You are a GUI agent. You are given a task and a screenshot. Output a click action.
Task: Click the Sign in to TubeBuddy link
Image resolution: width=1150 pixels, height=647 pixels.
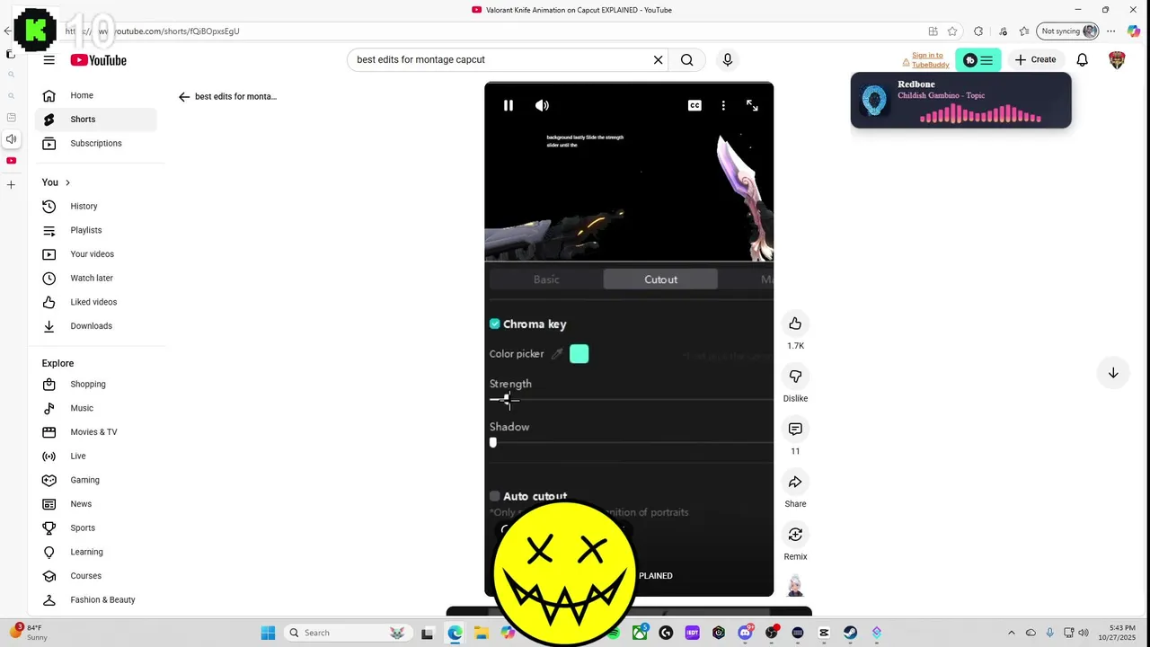tap(926, 60)
